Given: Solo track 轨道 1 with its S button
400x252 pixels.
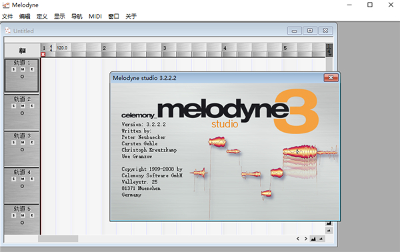Looking at the screenshot, I should coord(14,69).
